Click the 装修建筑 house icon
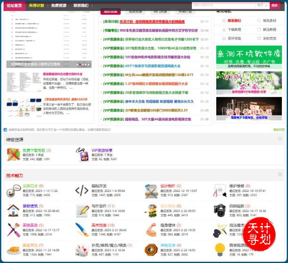The image size is (288, 263). (x=13, y=210)
